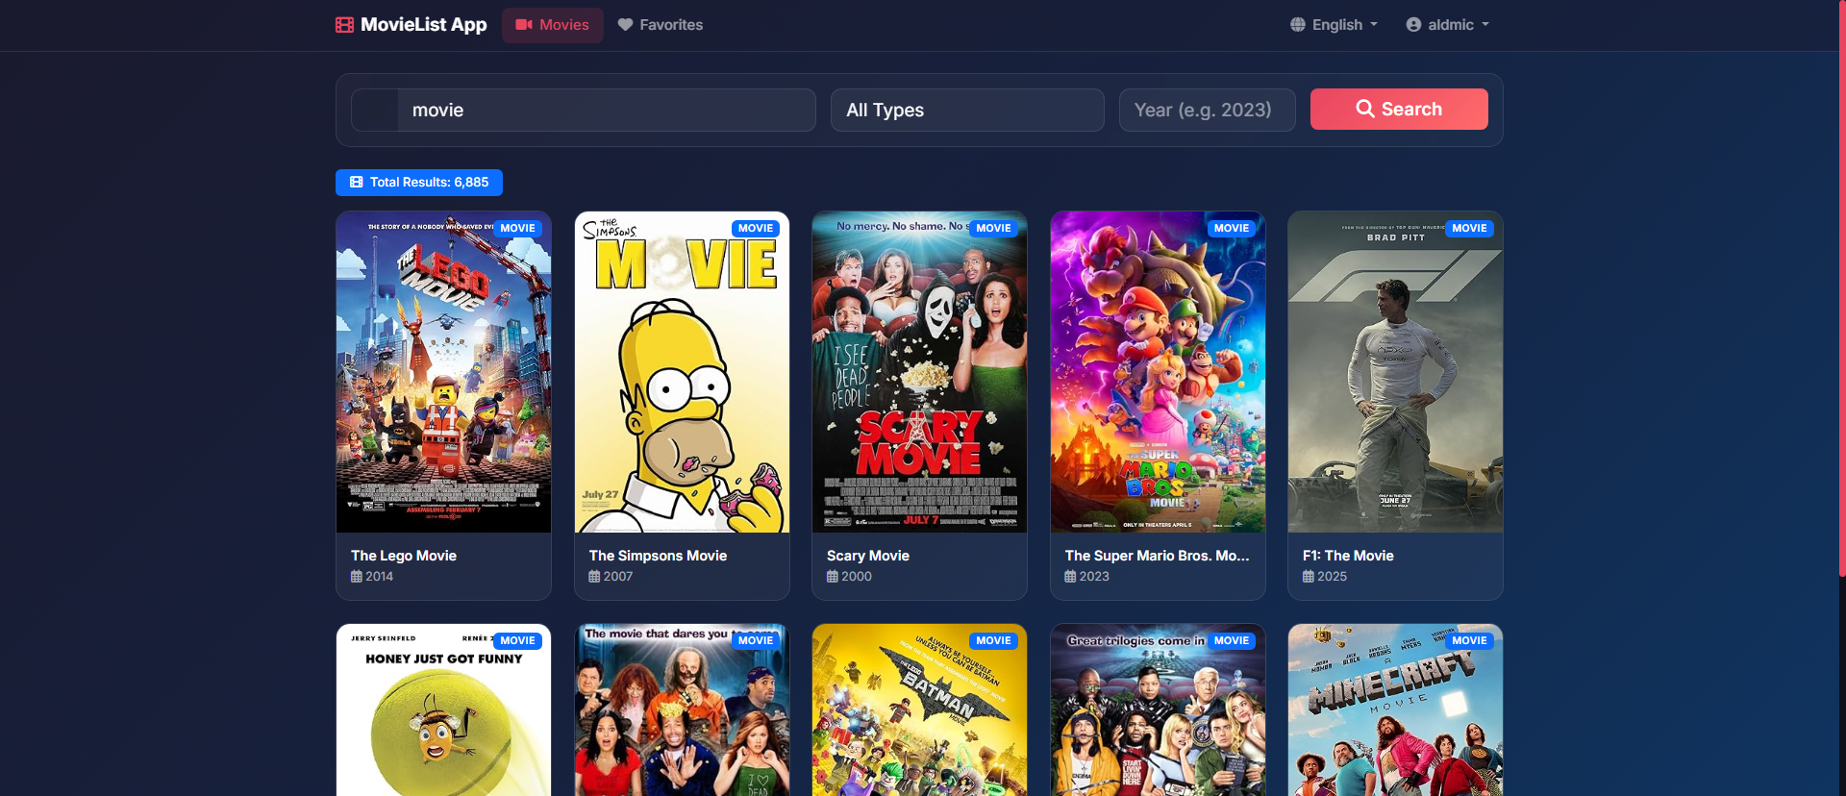Click the 2025 year text

point(1332,577)
